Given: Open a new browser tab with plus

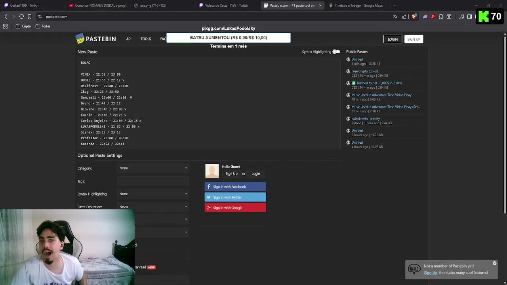Looking at the screenshot, I should point(395,6).
